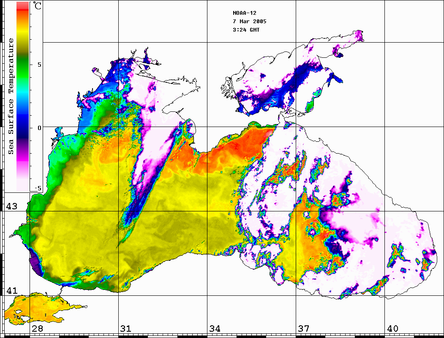The width and height of the screenshot is (444, 338).
Task: Click the legend tick value -5
Action: pyautogui.click(x=38, y=189)
